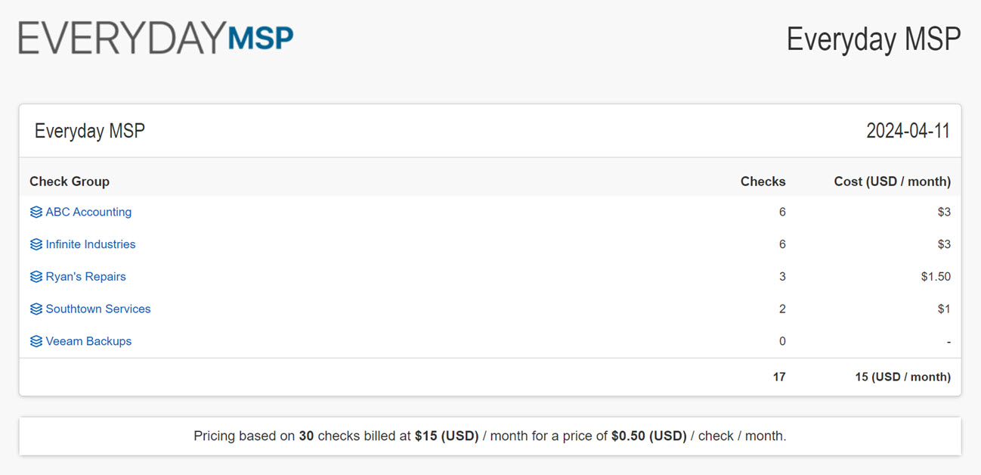This screenshot has width=981, height=475.
Task: Go to Ryan's Repairs check group
Action: click(x=85, y=277)
